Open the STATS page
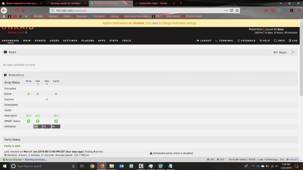303x170 pixels. click(114, 41)
